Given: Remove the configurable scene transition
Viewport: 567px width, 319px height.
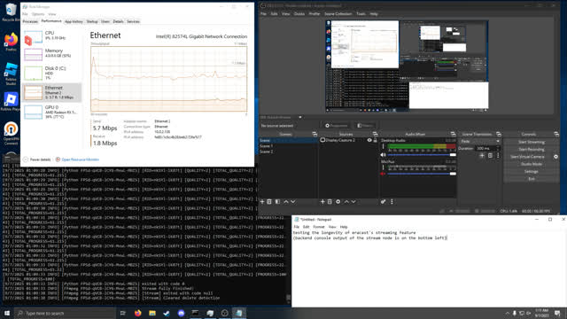Looking at the screenshot, I should pos(490,156).
